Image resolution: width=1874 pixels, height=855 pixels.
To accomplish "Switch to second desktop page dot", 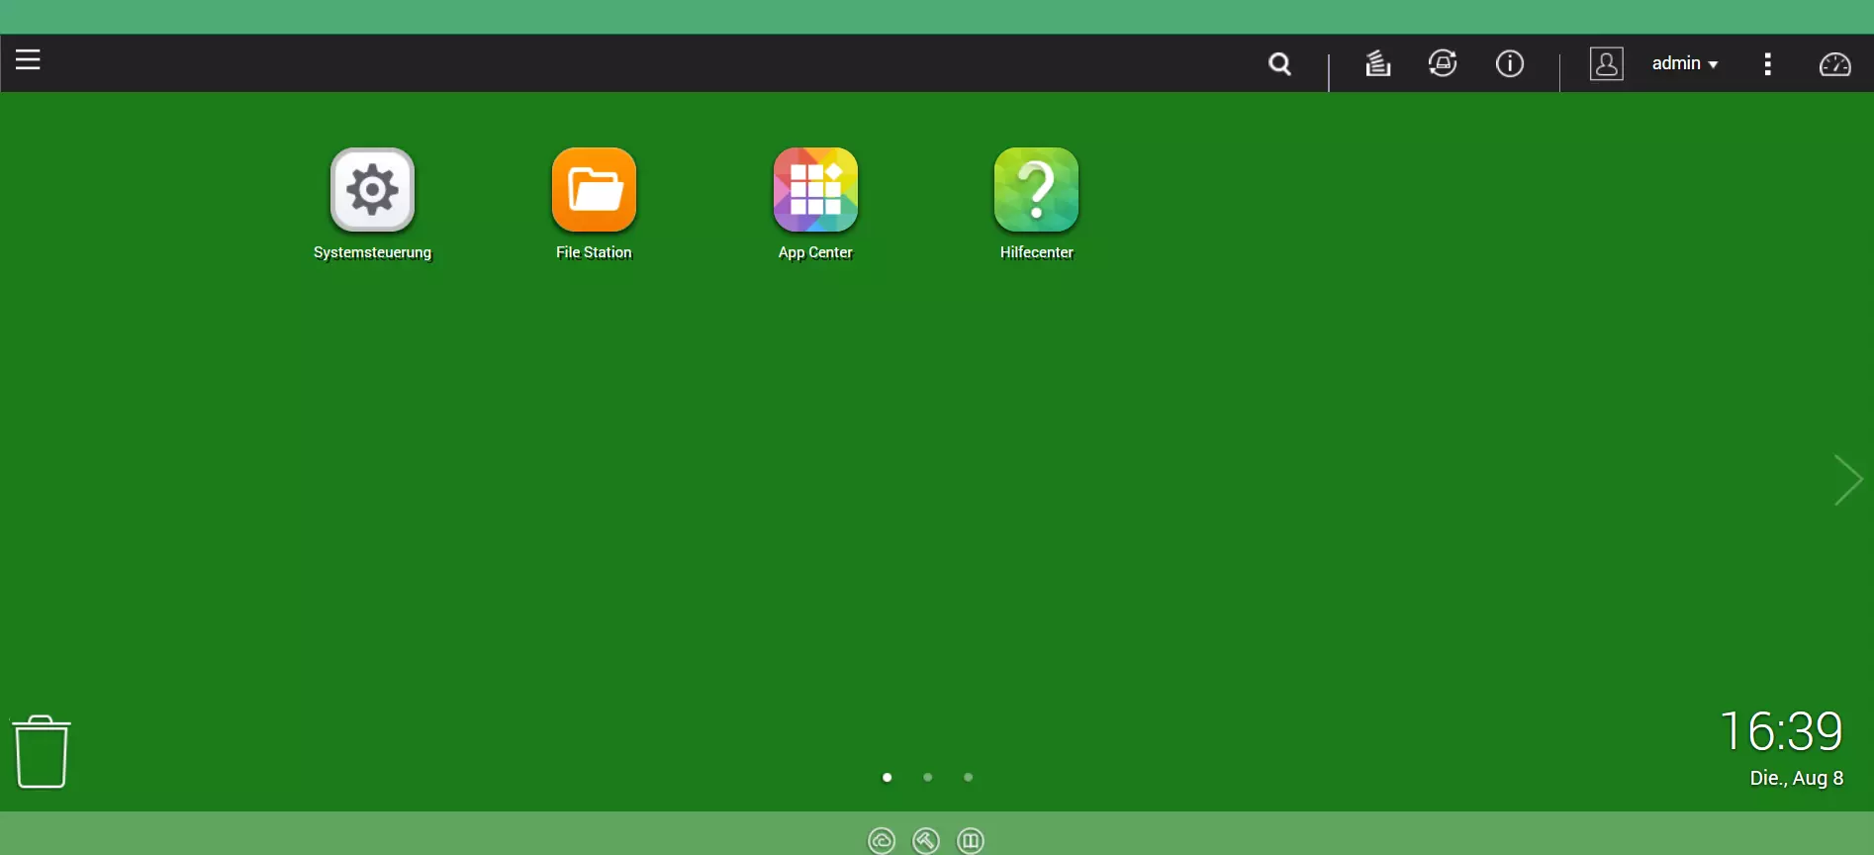I will [927, 777].
